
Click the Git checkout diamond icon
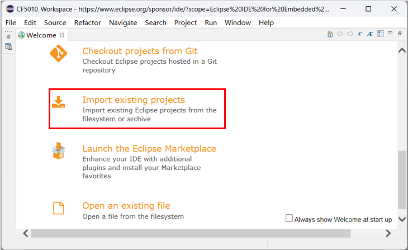pos(58,53)
